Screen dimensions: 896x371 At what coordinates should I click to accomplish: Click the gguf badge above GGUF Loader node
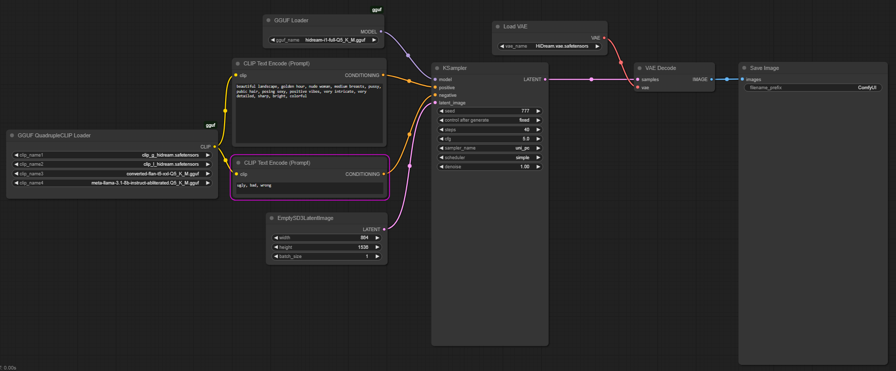(377, 10)
